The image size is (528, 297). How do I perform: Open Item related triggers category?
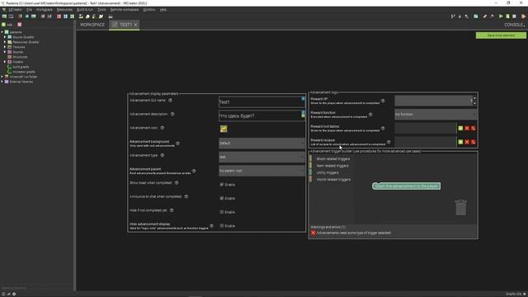332,166
